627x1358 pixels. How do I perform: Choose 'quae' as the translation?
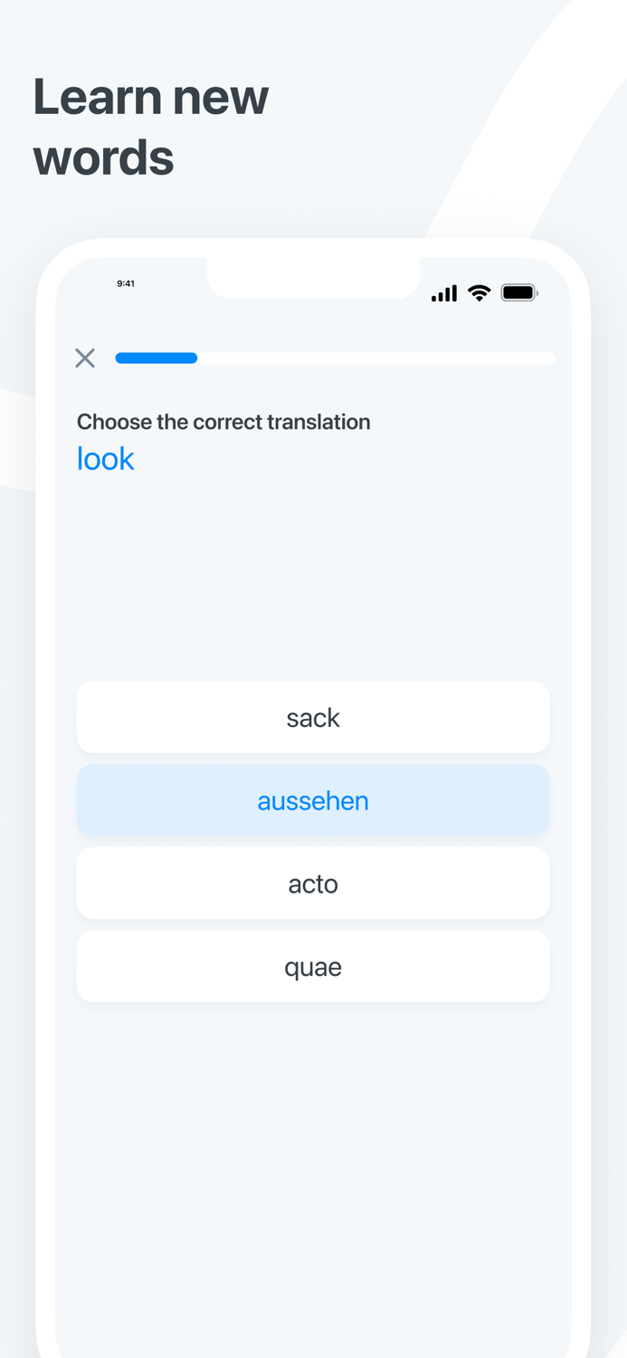pyautogui.click(x=313, y=966)
